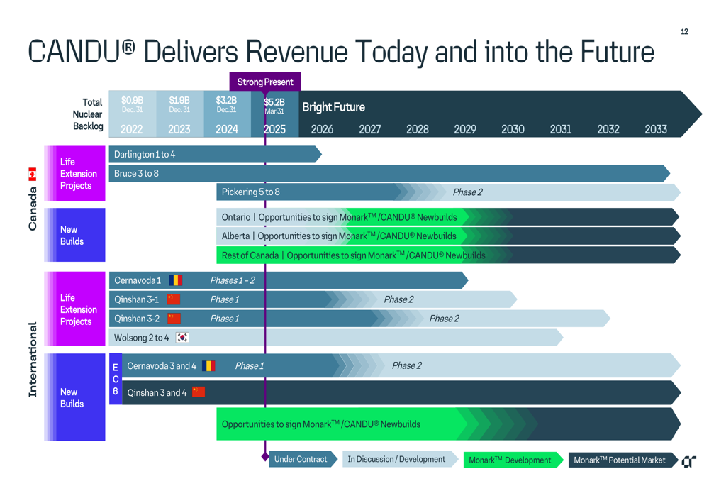Click the Ontario newbuild opportunities bar
Image resolution: width=709 pixels, height=486 pixels.
click(x=447, y=217)
